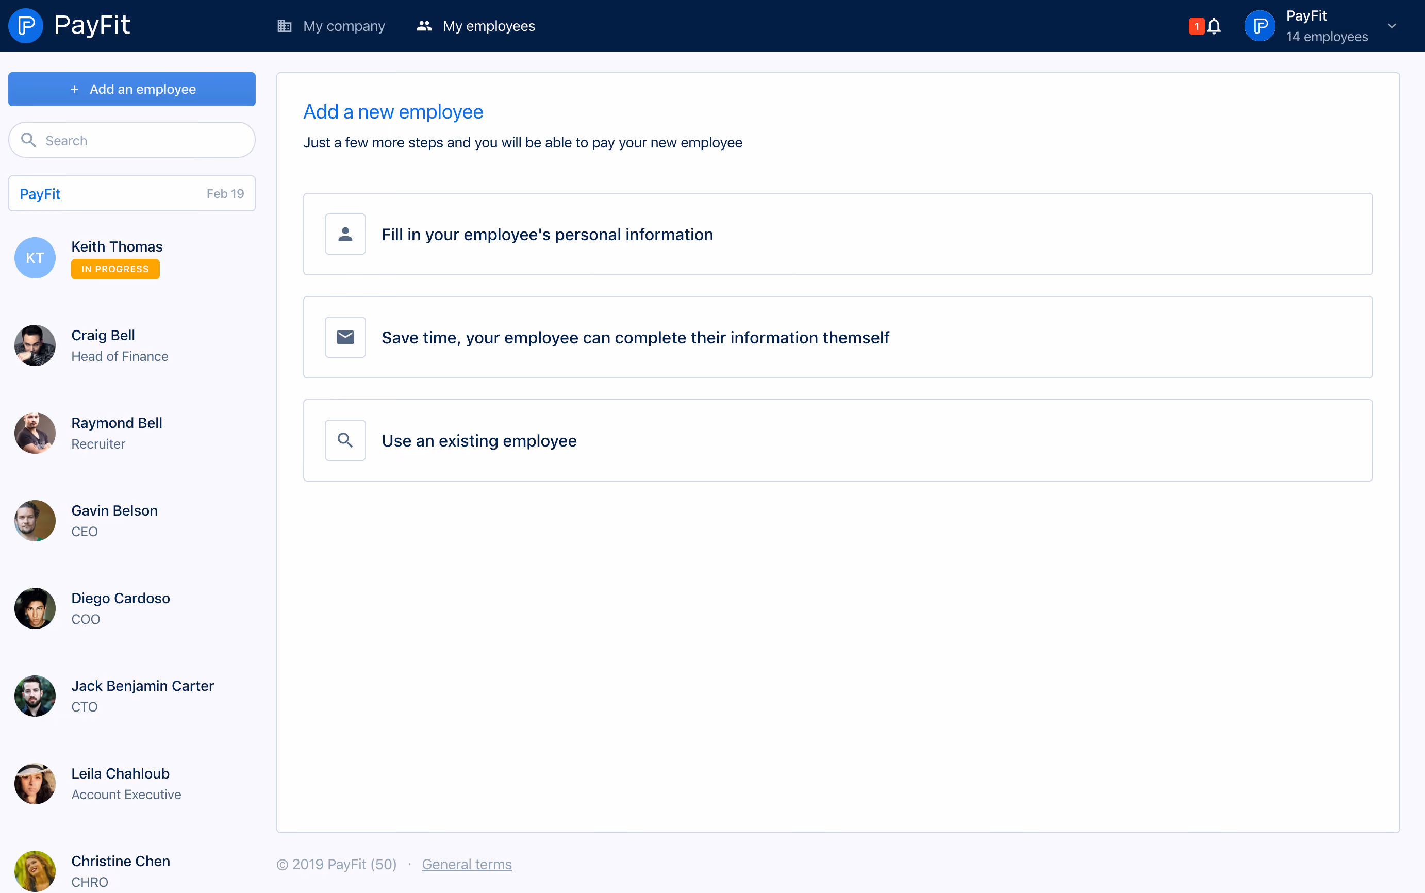Image resolution: width=1425 pixels, height=893 pixels.
Task: Select Diego Cardoso the COO
Action: coord(131,608)
